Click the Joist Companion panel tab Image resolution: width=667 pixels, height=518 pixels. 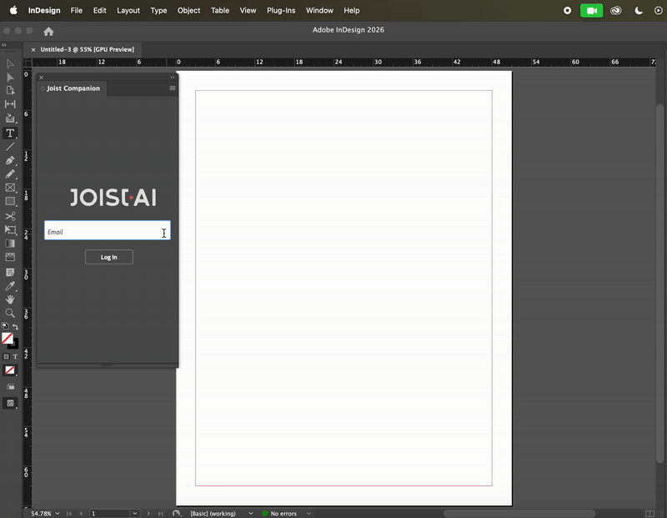pos(73,88)
